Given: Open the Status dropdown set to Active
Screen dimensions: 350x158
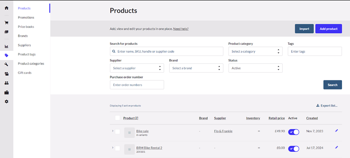Looking at the screenshot, I should click(x=255, y=68).
